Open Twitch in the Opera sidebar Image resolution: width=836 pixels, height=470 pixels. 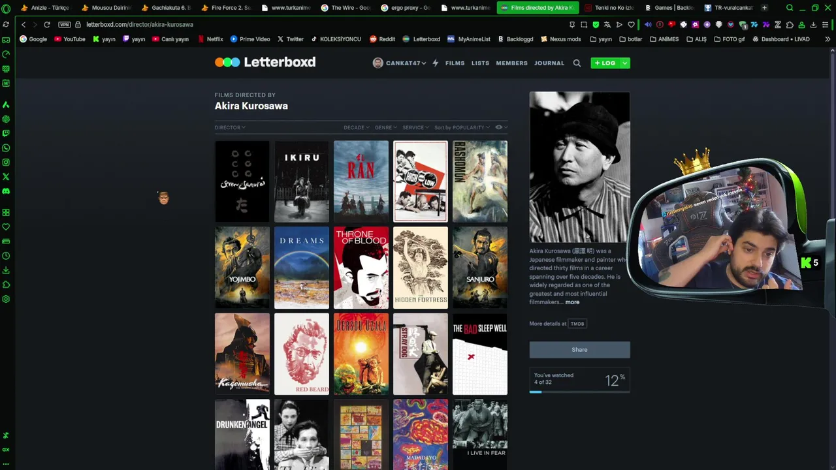(6, 133)
